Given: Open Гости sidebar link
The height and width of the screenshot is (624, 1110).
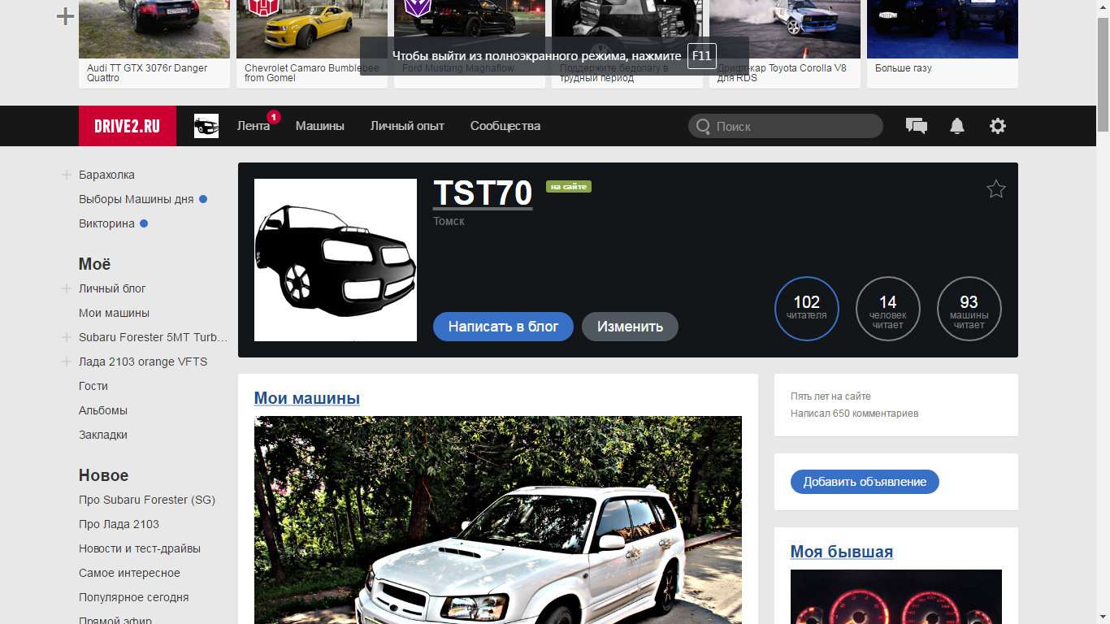Looking at the screenshot, I should point(93,386).
